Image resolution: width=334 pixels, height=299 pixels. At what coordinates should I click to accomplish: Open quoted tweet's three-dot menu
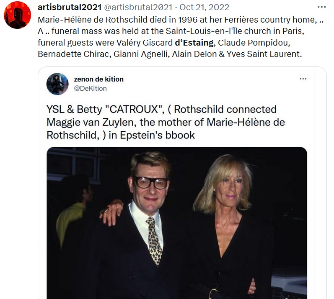click(303, 79)
